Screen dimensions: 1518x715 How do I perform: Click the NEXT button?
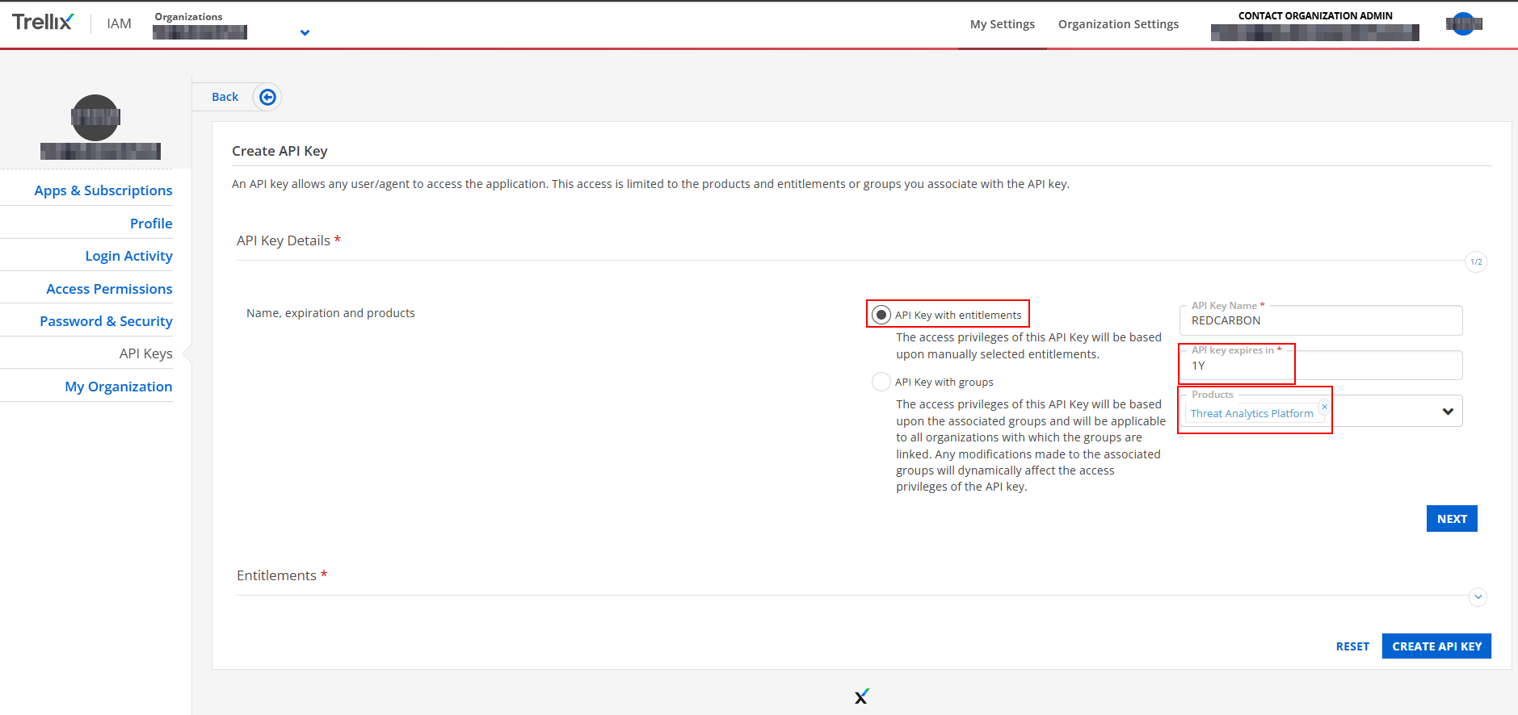[1451, 519]
